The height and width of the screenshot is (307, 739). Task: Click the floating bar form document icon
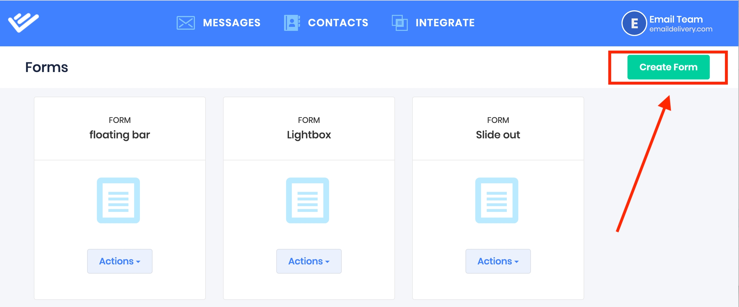coord(118,200)
